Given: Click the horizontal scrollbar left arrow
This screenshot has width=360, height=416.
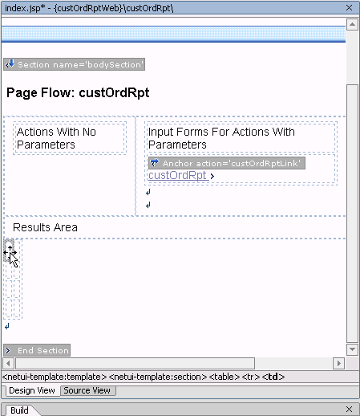Looking at the screenshot, I should 9,363.
